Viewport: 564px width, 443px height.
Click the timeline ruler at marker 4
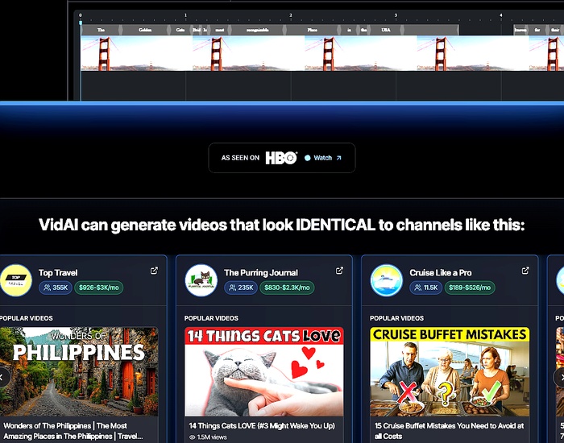coord(500,15)
